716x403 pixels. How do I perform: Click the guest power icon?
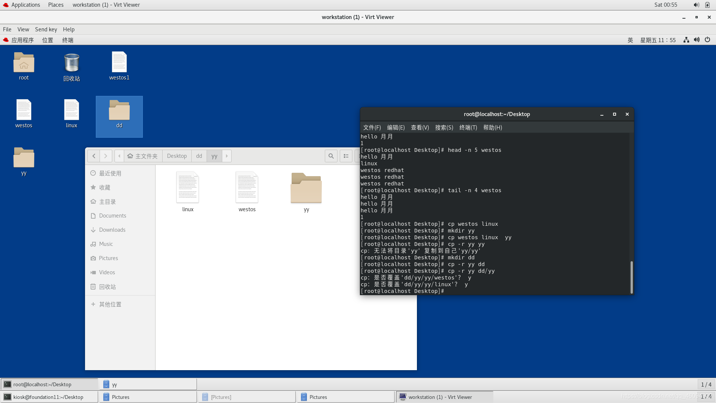pos(707,40)
